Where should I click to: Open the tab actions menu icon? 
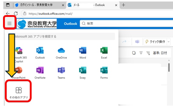(8, 5)
